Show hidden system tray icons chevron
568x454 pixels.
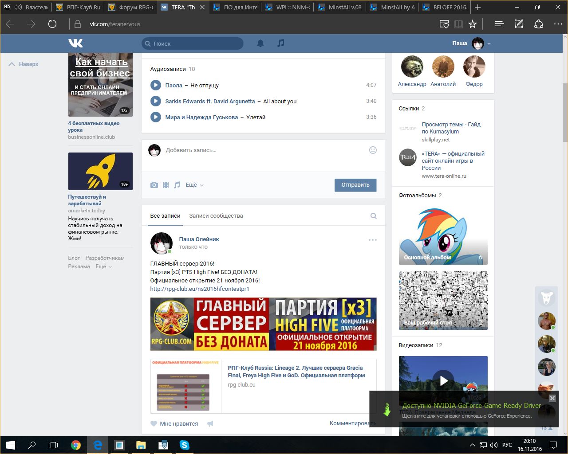(x=472, y=445)
